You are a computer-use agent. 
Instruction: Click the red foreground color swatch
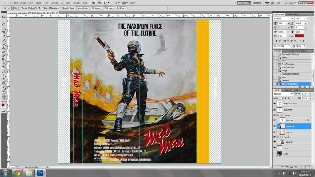tap(3, 105)
